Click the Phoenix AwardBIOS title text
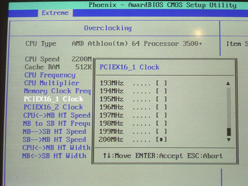248x186 pixels. (162, 5)
